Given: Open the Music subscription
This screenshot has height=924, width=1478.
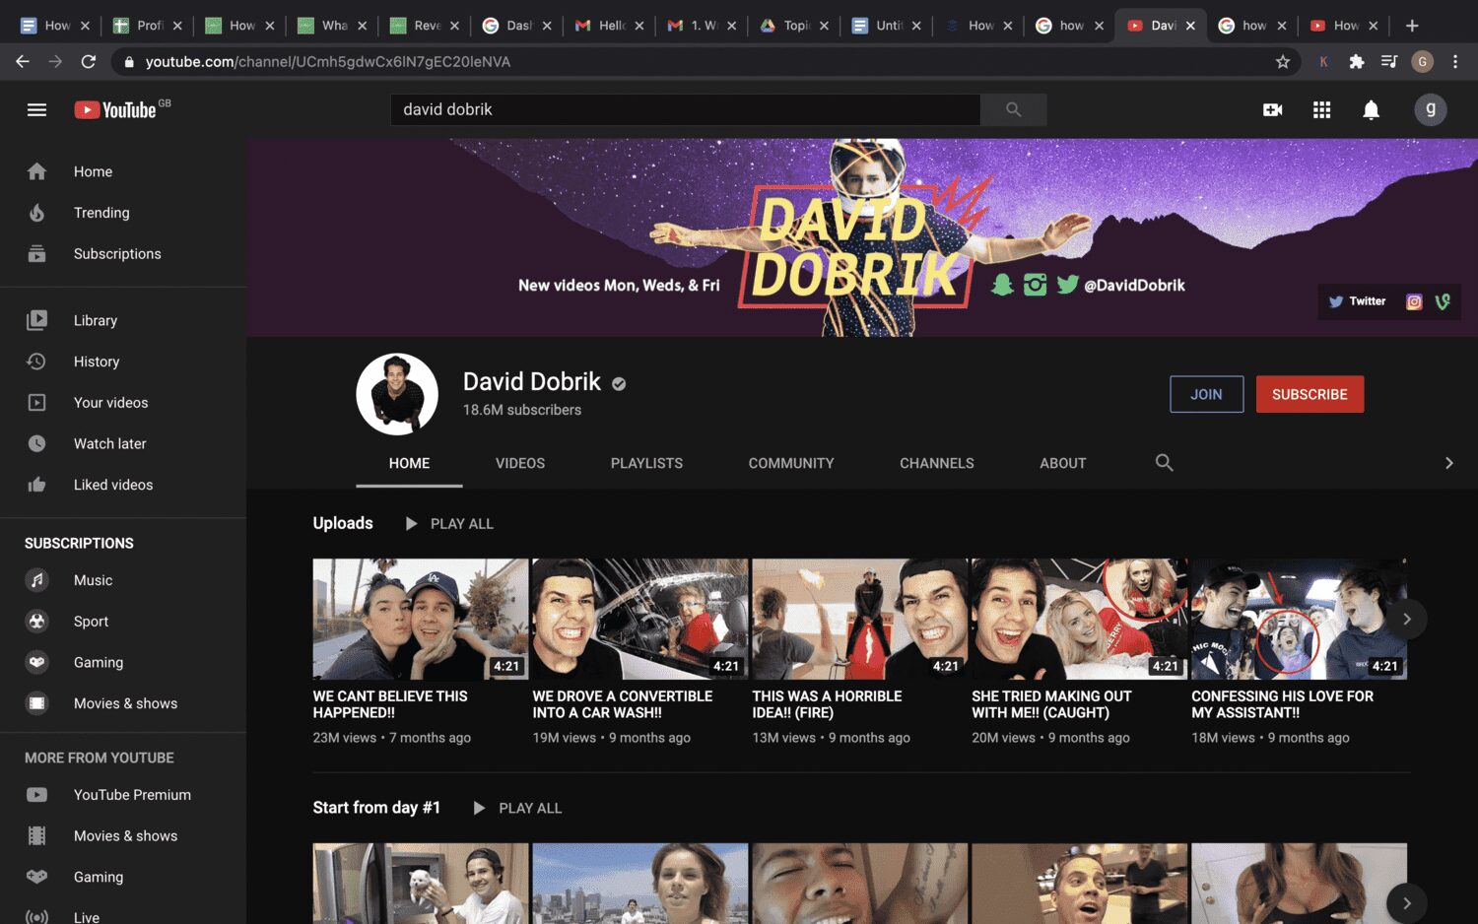Looking at the screenshot, I should click(123, 580).
